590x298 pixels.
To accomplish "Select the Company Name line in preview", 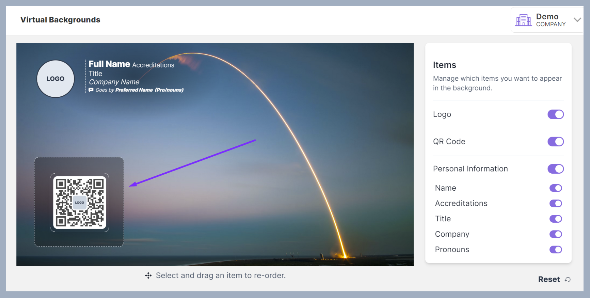I will tap(114, 82).
